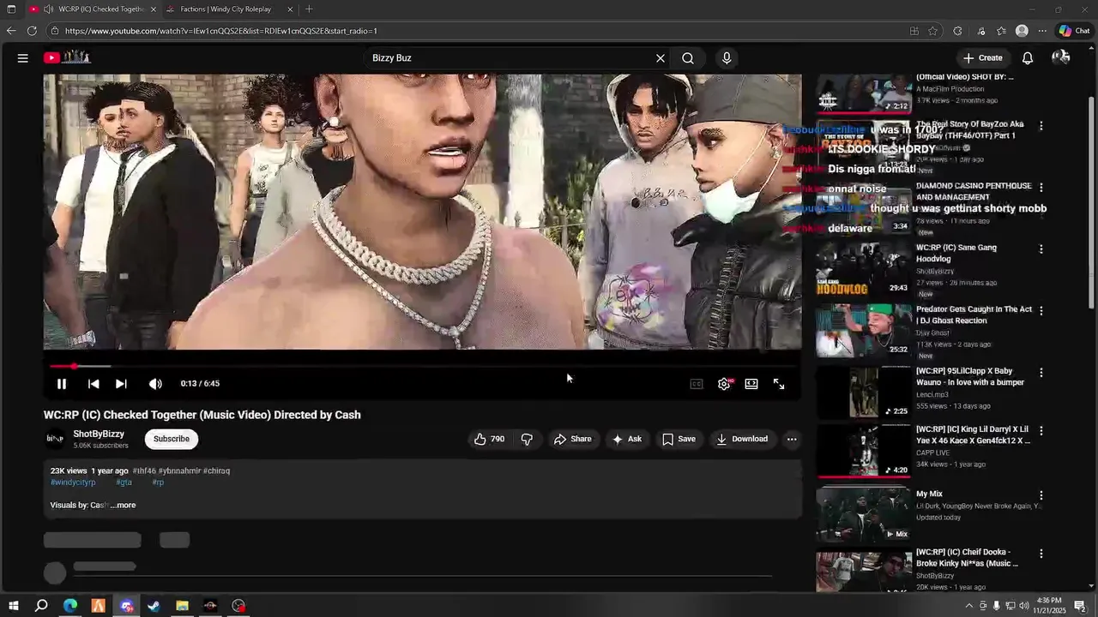Play the My Mix playlist
1098x617 pixels.
[864, 514]
